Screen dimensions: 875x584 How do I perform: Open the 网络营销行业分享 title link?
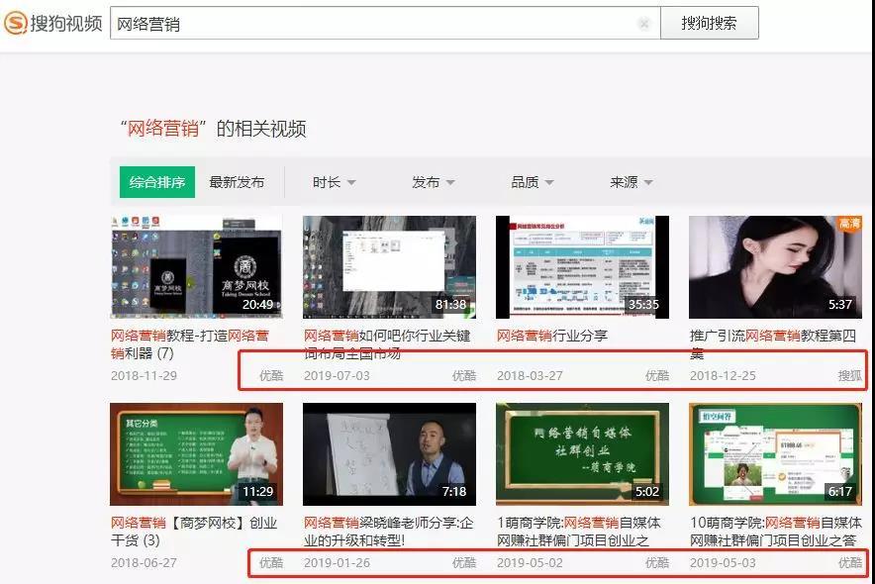pos(552,336)
